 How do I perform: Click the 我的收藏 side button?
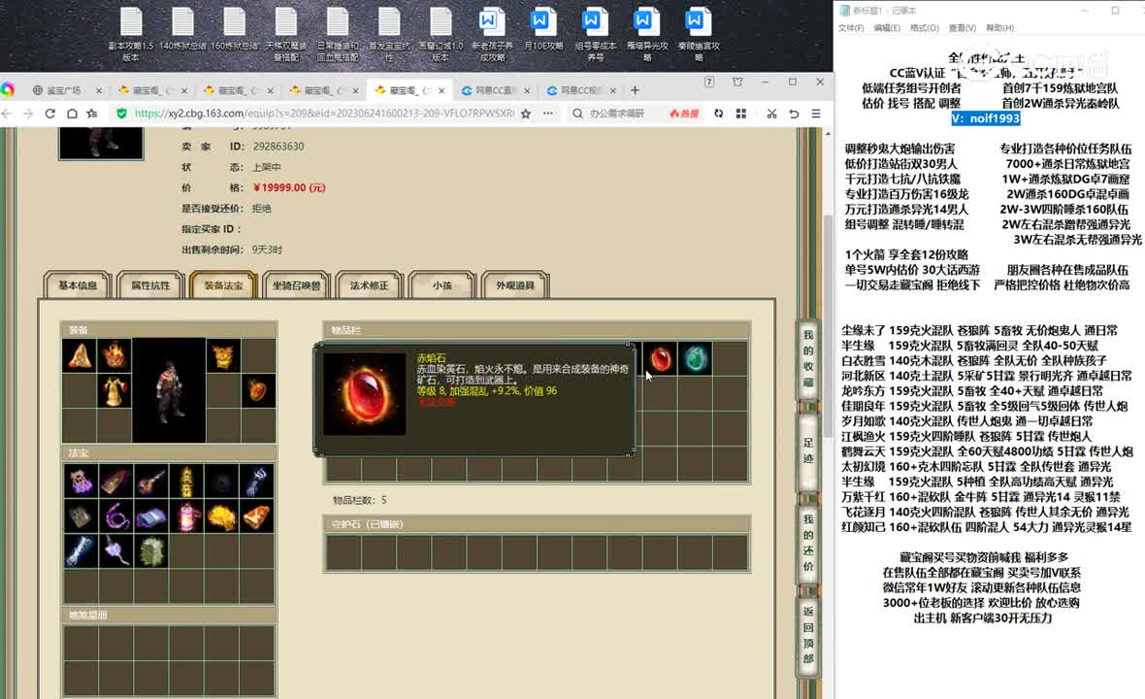[x=807, y=358]
